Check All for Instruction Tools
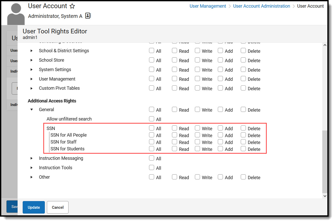Image resolution: width=335 pixels, height=223 pixels. pos(152,167)
